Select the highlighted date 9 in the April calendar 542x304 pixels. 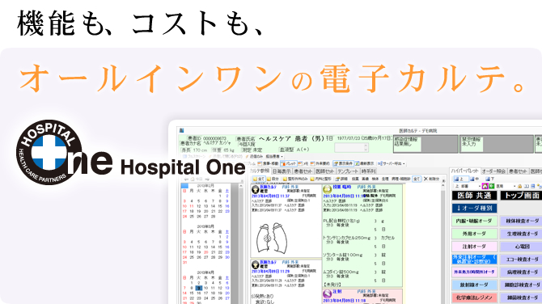199,288
